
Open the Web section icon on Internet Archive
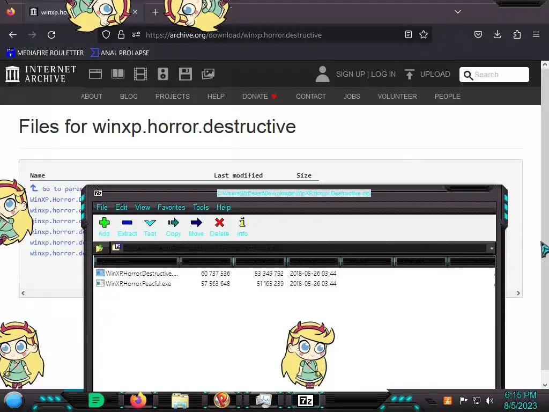pyautogui.click(x=95, y=74)
